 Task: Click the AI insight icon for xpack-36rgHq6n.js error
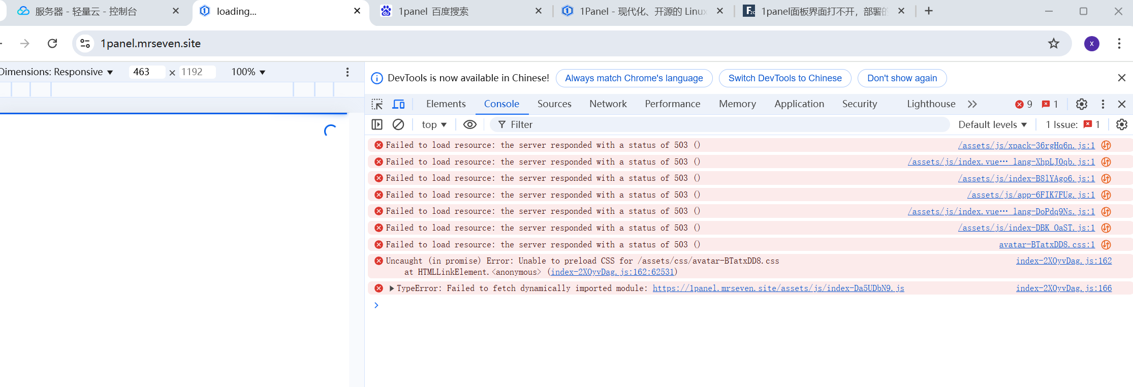pos(1106,145)
